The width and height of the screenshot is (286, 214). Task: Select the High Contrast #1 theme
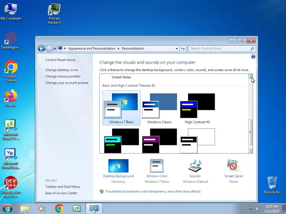tap(197, 108)
